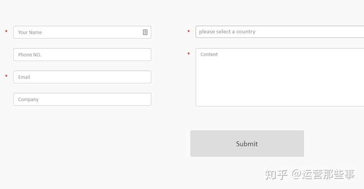Click the 'Email' placeholder text
This screenshot has width=364, height=189.
coord(24,77)
